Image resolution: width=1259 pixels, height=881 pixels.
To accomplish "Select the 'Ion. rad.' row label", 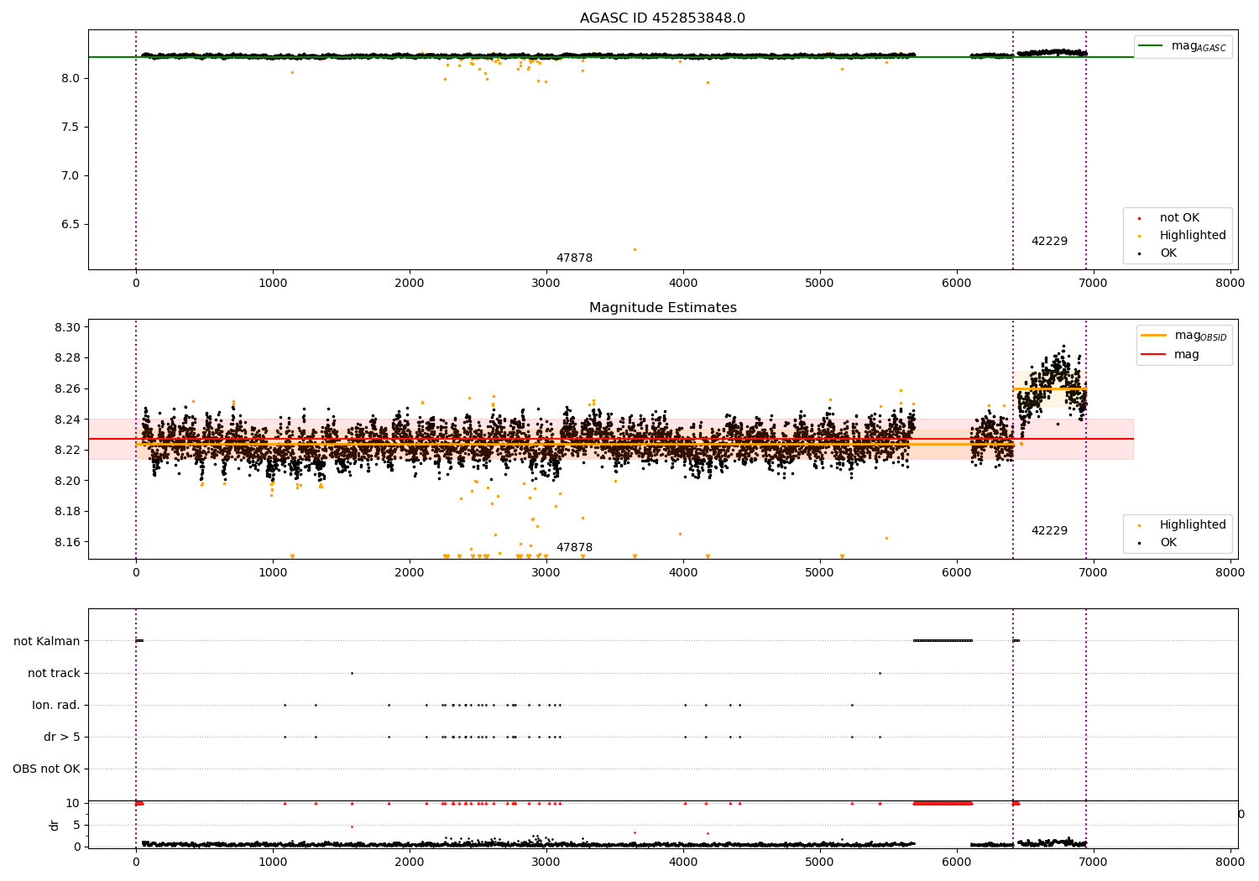I will [x=56, y=706].
